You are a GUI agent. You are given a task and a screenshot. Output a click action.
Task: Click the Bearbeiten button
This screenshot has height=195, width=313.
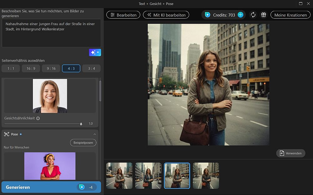[123, 15]
